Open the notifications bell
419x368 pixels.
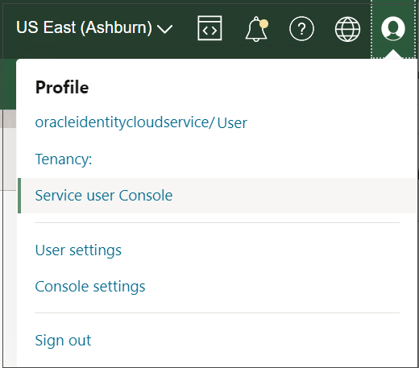[x=256, y=29]
